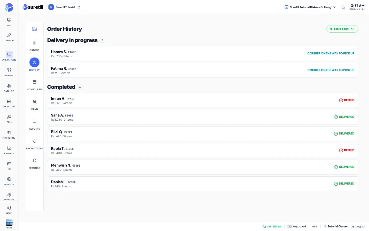369x231 pixels.
Task: Select the Orders tab
Action: (34, 45)
